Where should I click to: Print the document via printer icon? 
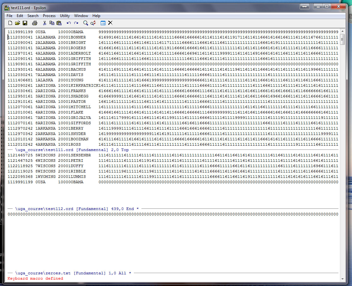pyautogui.click(x=35, y=23)
